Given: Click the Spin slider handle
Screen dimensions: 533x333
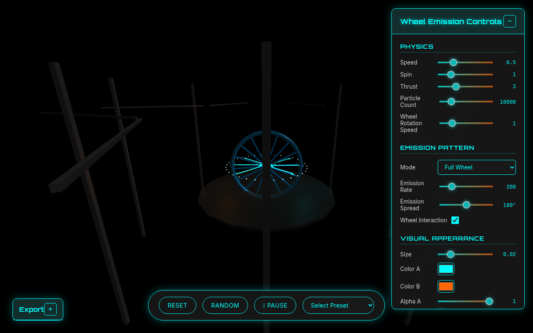Looking at the screenshot, I should (451, 75).
